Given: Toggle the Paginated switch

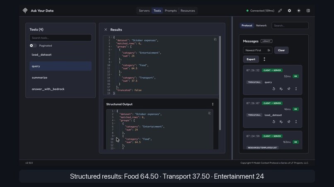Looking at the screenshot, I should [x=33, y=46].
